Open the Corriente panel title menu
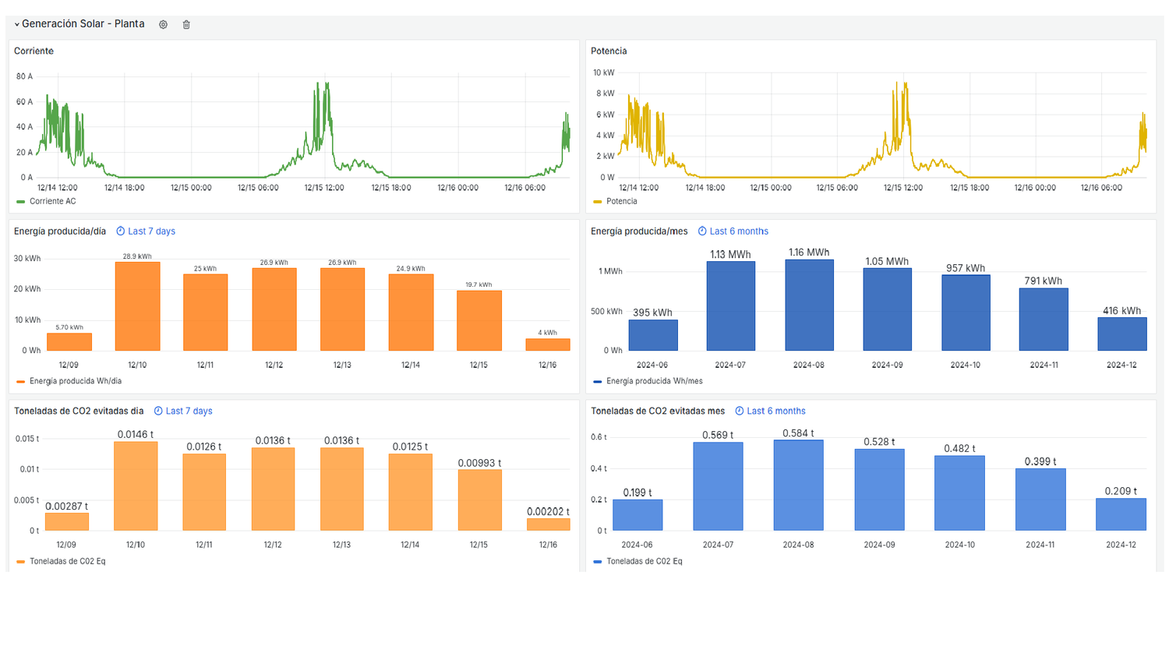Screen dimensions: 1169x657 click(34, 51)
